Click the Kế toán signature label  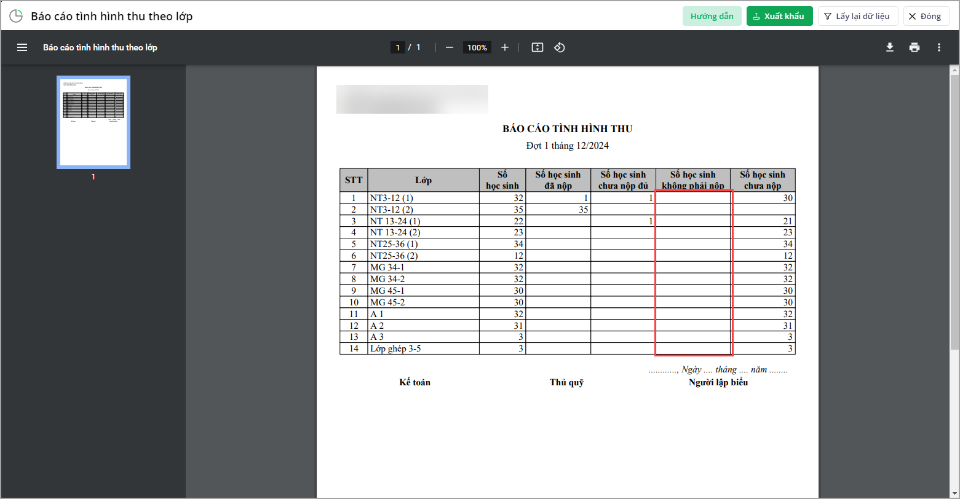click(415, 382)
